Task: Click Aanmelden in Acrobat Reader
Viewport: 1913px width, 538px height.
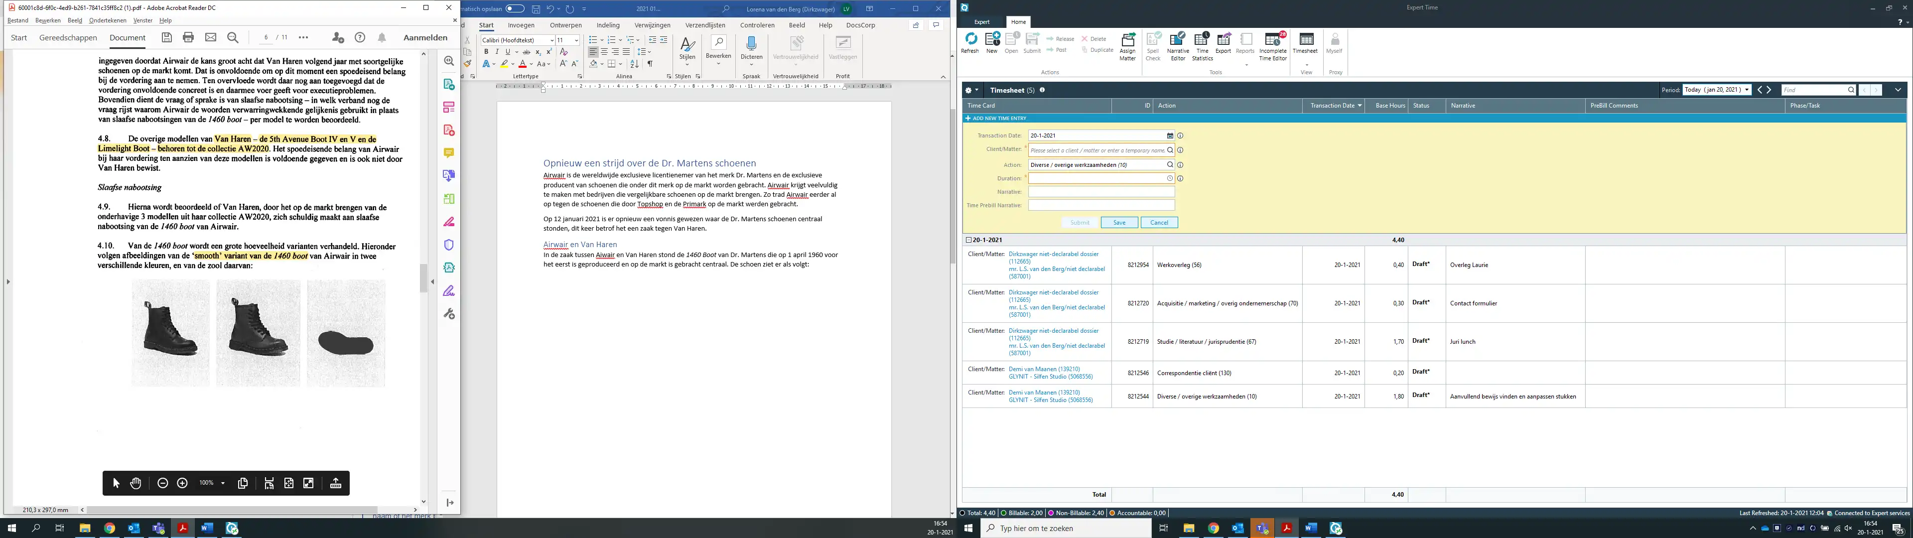Action: (425, 37)
